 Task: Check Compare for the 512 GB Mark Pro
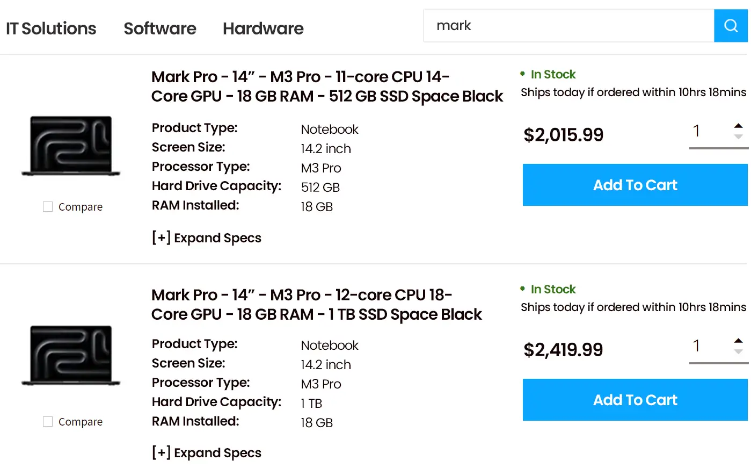pos(48,207)
